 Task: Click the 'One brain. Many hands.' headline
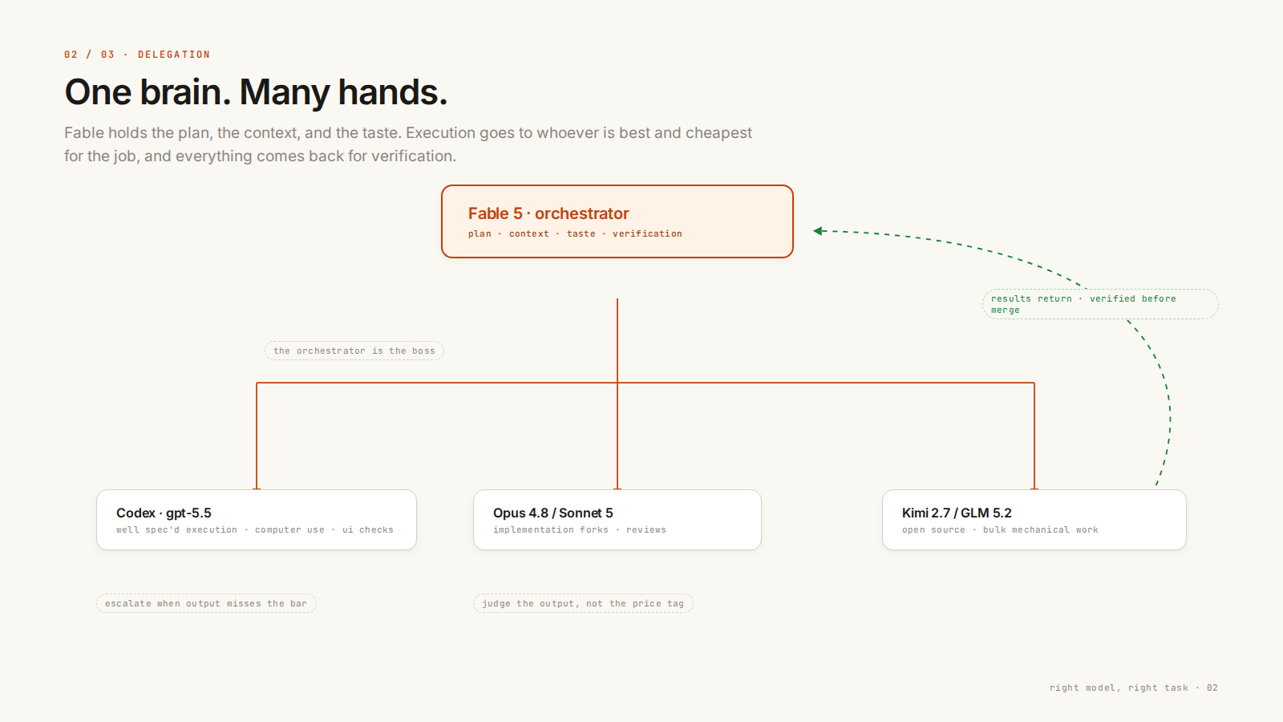click(x=256, y=92)
